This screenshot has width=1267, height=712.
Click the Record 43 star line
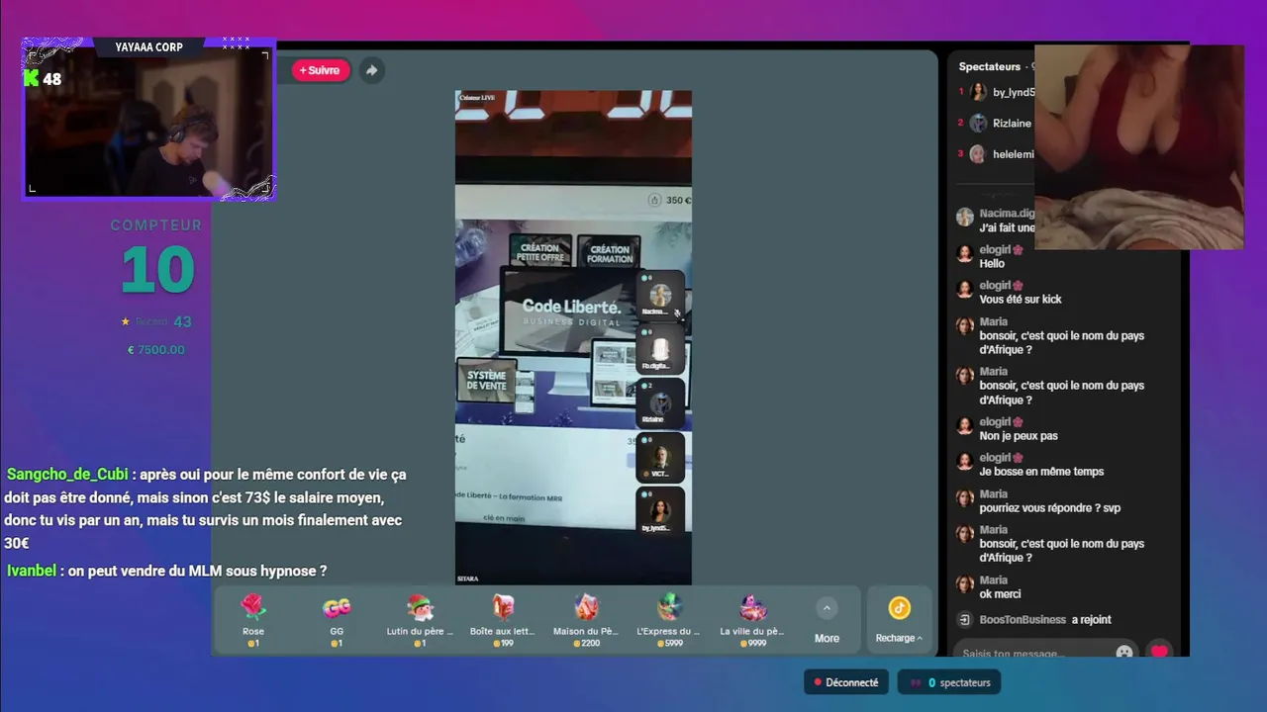pos(156,321)
